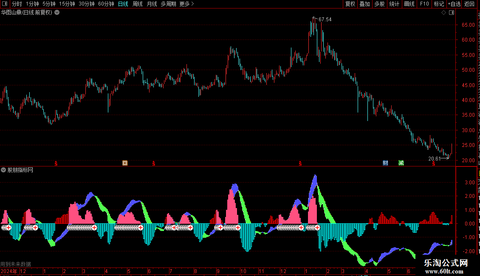The width and height of the screenshot is (480, 276).
Task: Click the last red S marker near June 2025
Action: (434, 163)
